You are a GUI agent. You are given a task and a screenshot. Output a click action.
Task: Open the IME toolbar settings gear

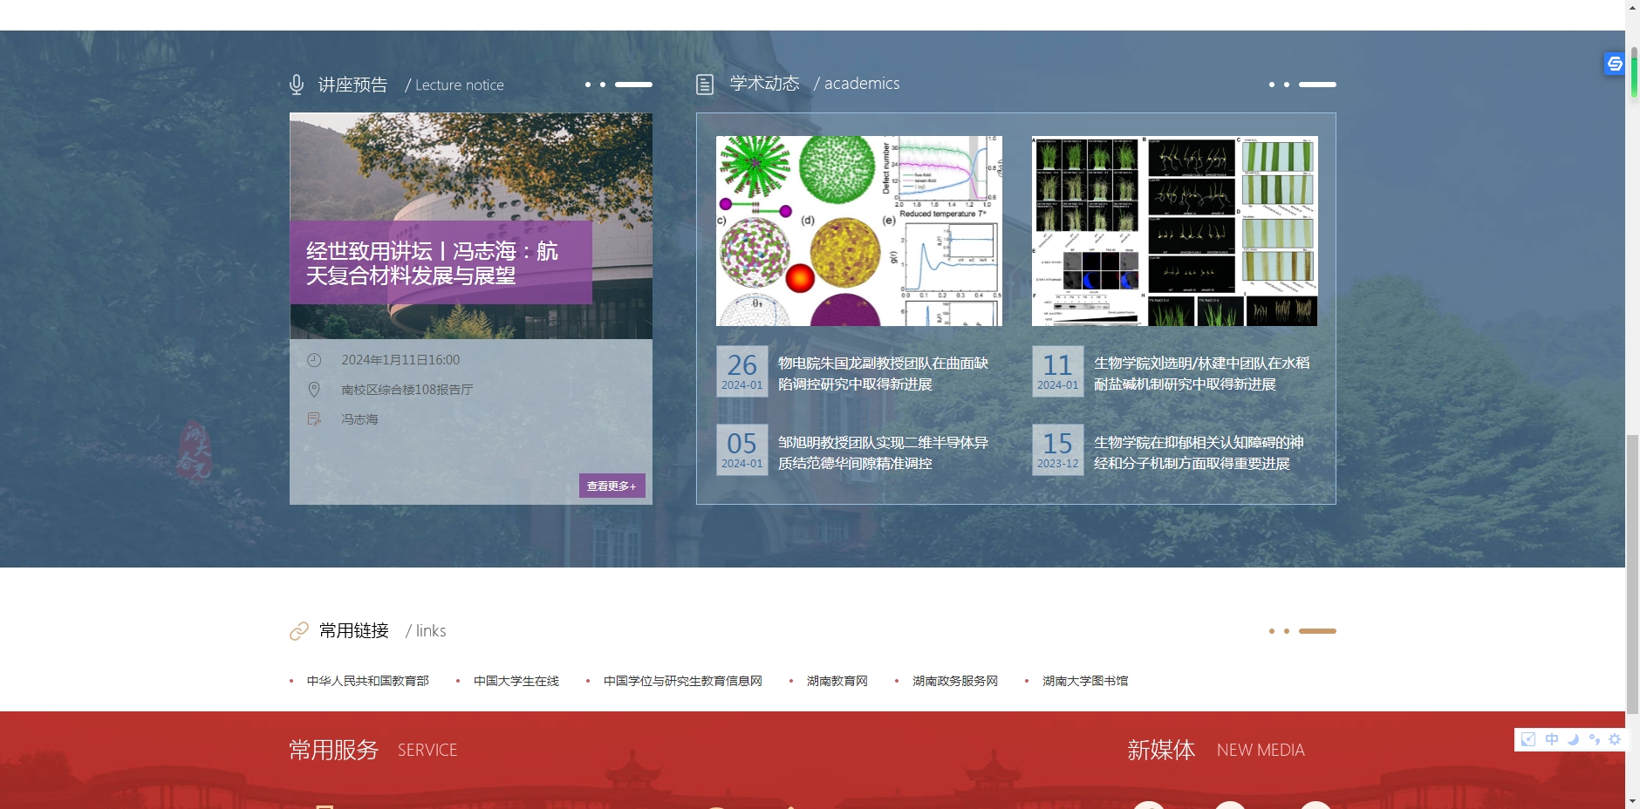(1615, 739)
